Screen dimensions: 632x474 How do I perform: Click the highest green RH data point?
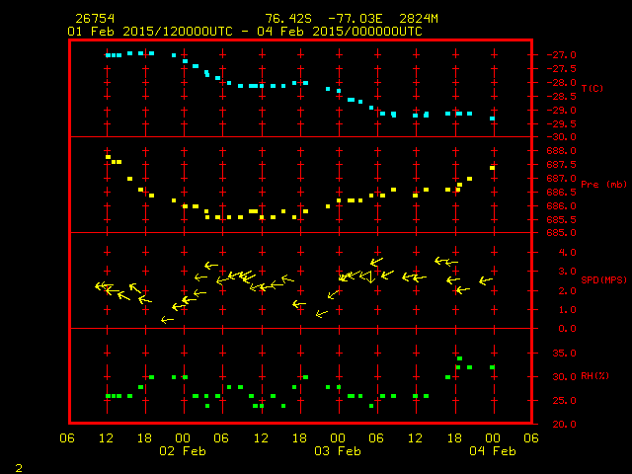click(459, 358)
